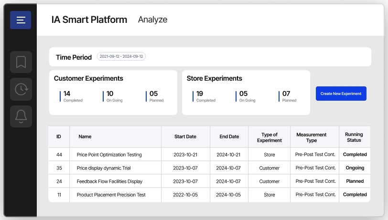Click the Ongoing status of experiment 35

pyautogui.click(x=355, y=168)
